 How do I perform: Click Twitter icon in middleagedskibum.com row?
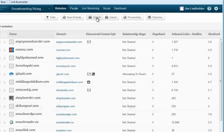pyautogui.click(x=89, y=82)
